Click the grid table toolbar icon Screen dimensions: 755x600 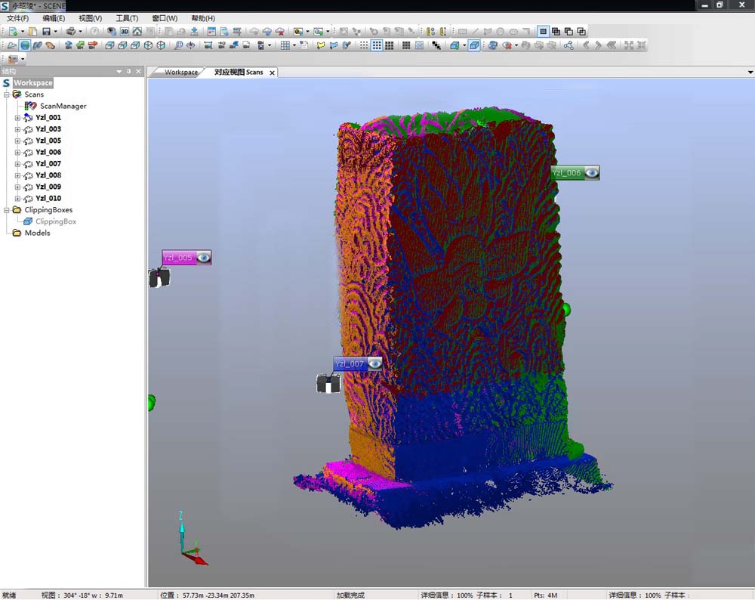pos(285,45)
